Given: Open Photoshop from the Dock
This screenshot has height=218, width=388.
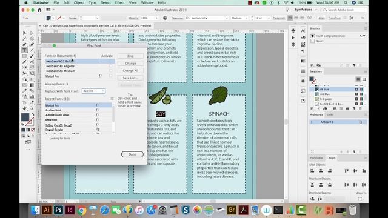Looking at the screenshot, I should (58, 210).
